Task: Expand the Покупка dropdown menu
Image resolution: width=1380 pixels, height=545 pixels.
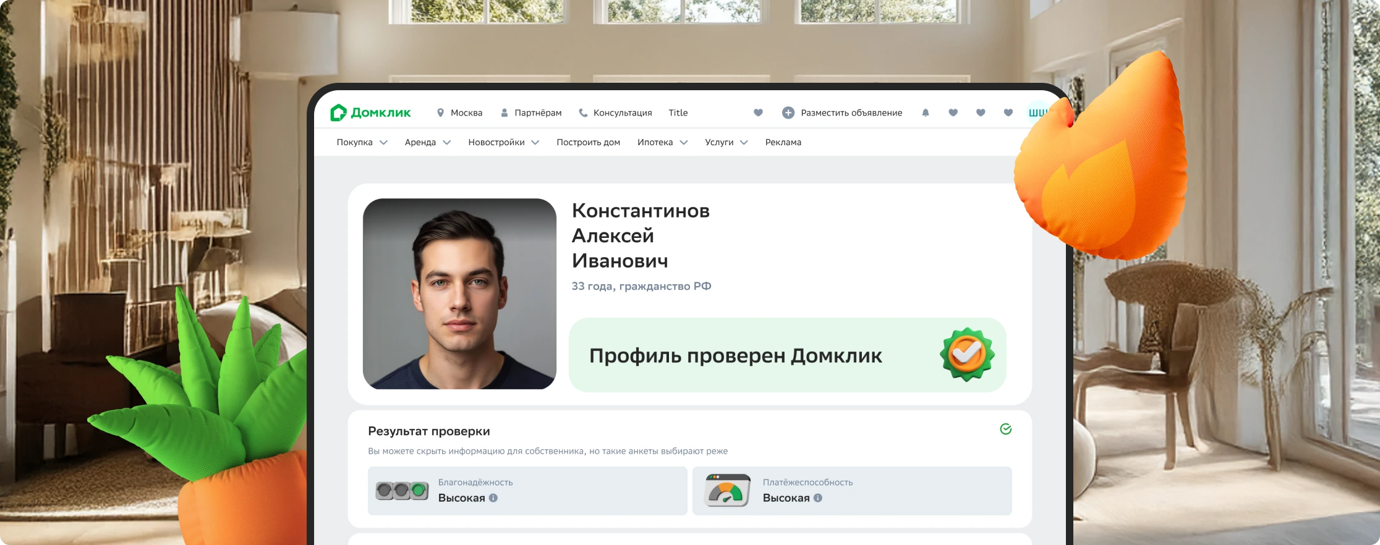Action: click(x=362, y=142)
